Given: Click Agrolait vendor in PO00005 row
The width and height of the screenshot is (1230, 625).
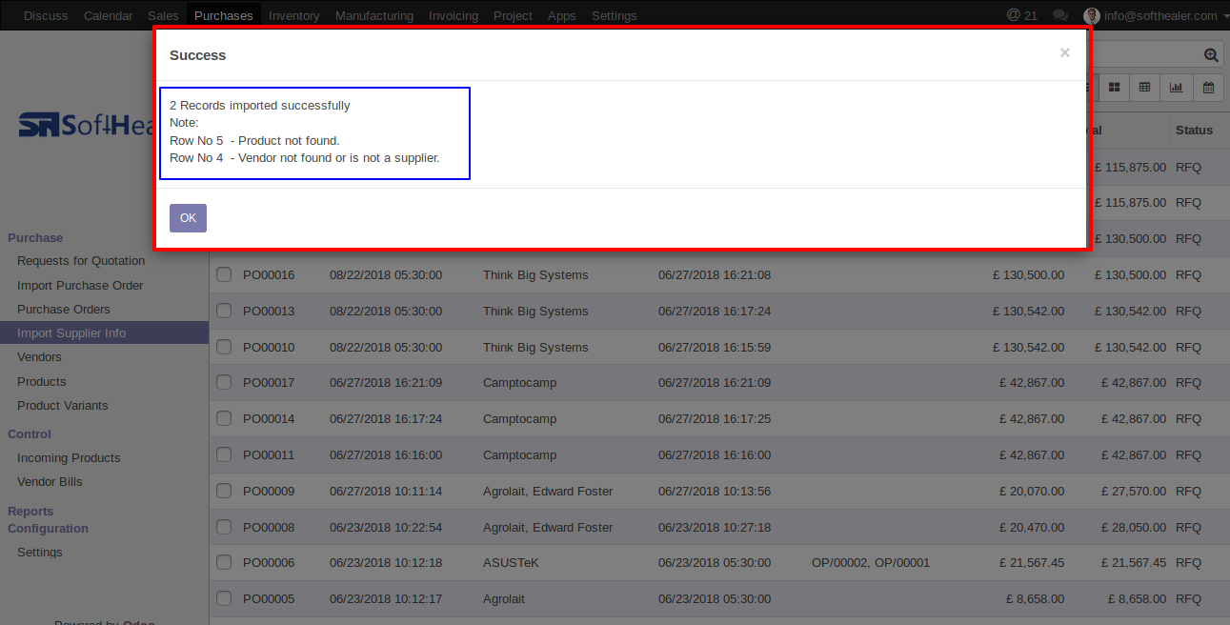Looking at the screenshot, I should coord(504,599).
